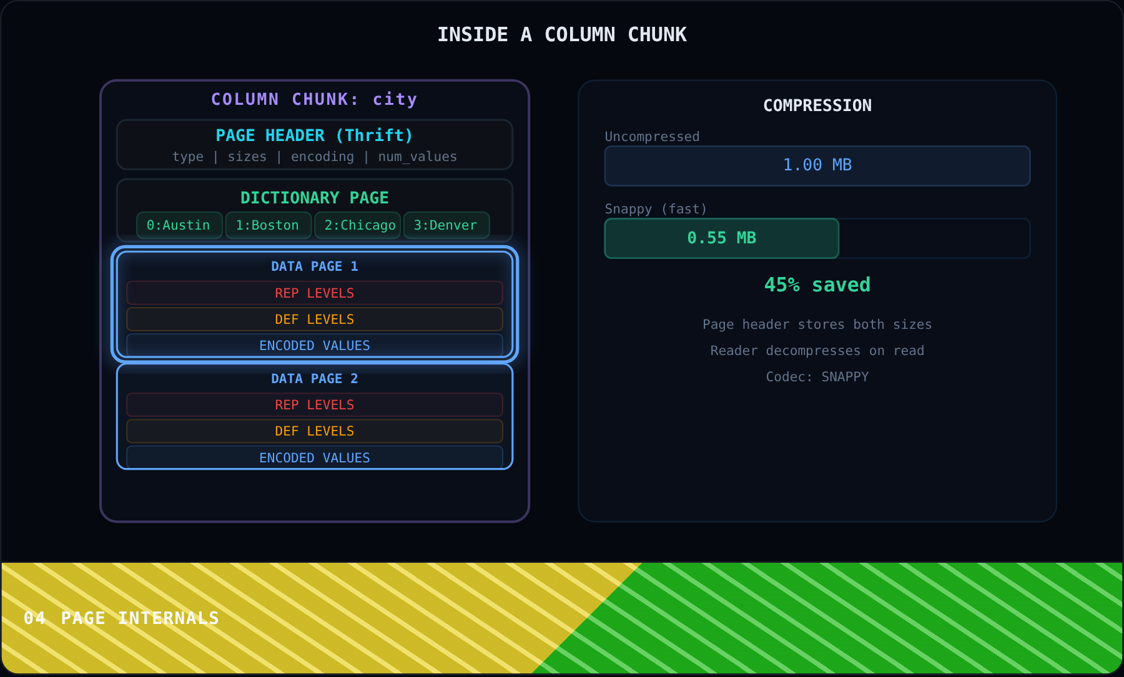Image resolution: width=1124 pixels, height=677 pixels.
Task: Click the 45% saved label
Action: click(x=817, y=285)
